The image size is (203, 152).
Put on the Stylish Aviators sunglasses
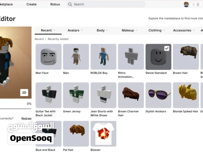(158, 95)
